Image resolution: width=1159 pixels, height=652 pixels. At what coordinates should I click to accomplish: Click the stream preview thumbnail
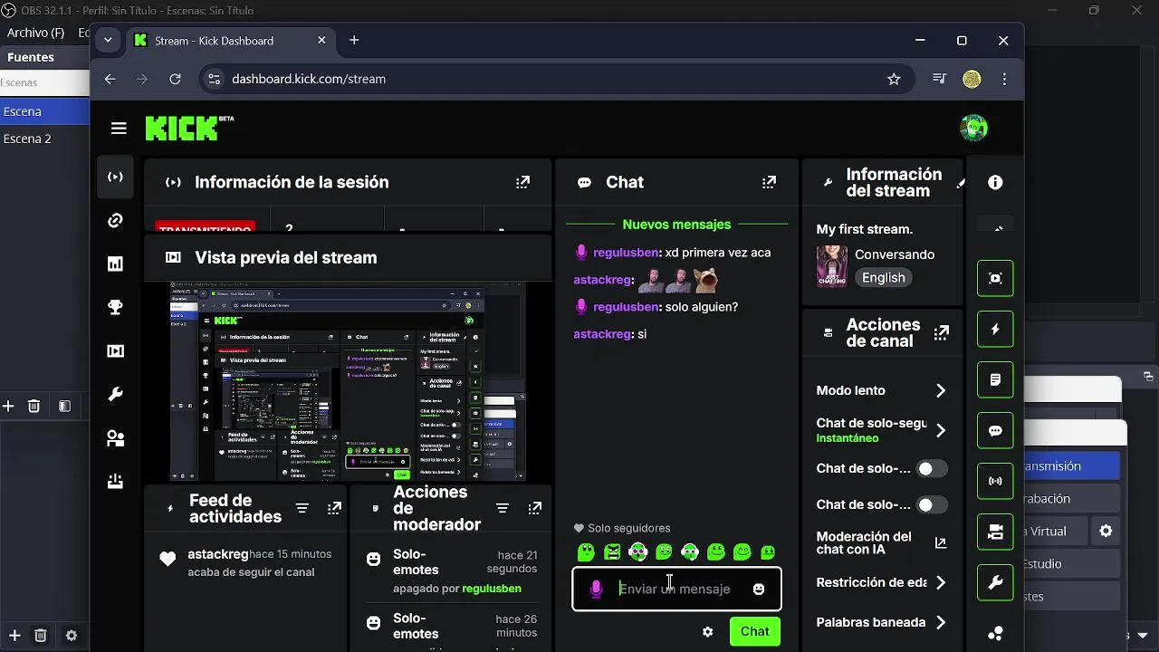pyautogui.click(x=348, y=381)
